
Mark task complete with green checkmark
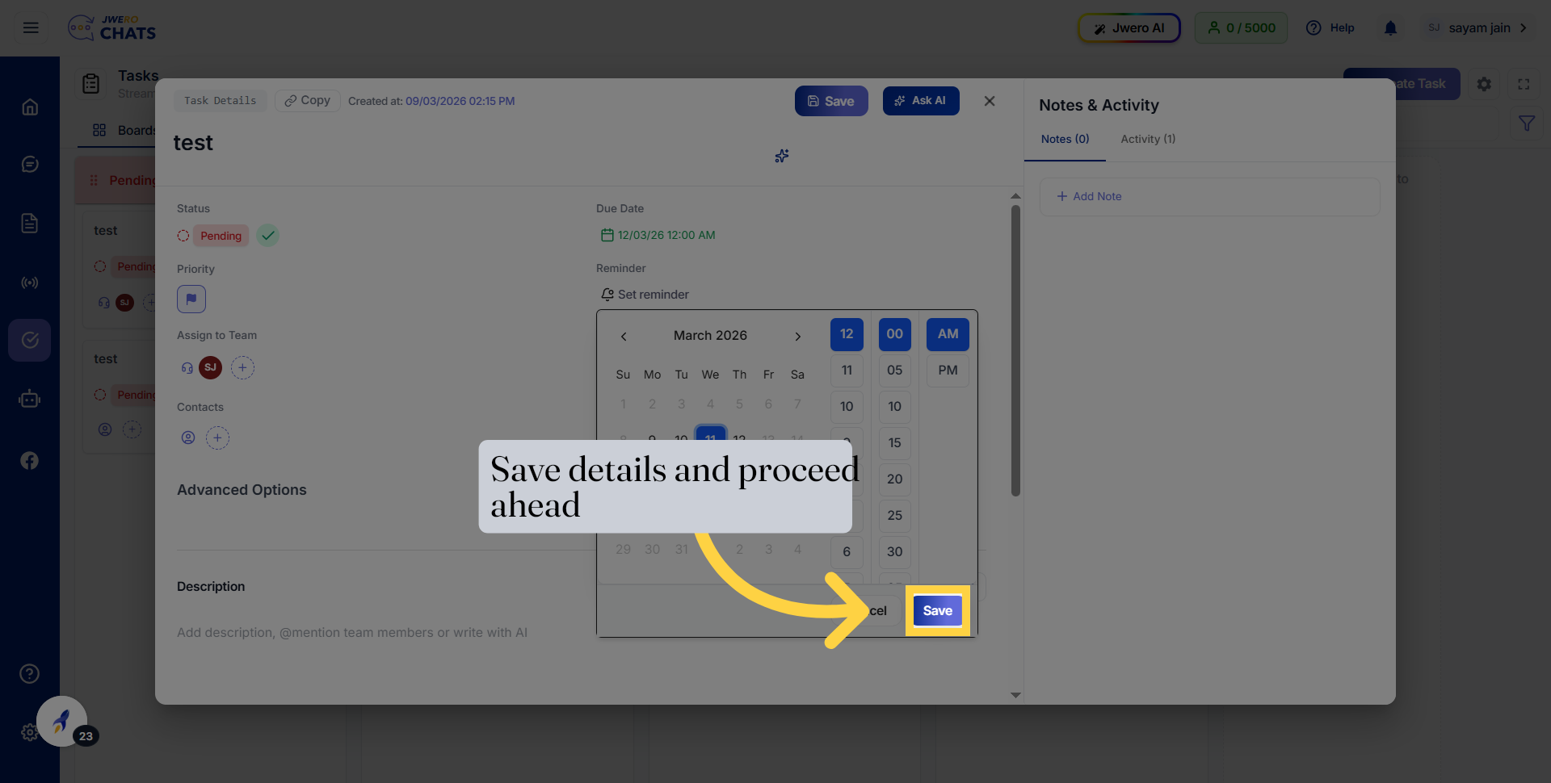(268, 236)
